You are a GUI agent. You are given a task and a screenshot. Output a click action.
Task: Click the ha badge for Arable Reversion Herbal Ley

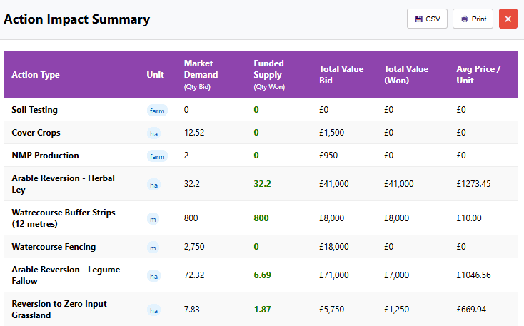pos(153,185)
